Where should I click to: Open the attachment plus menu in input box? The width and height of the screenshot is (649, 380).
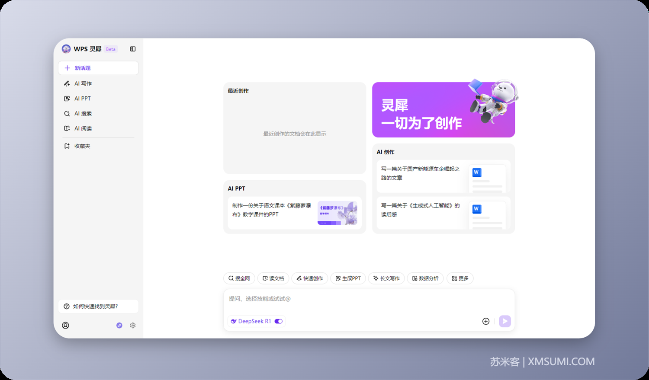coord(486,321)
